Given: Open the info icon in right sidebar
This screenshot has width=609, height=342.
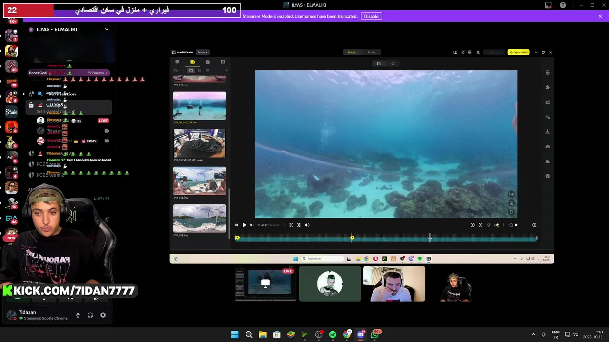Looking at the screenshot, I should pos(548,176).
